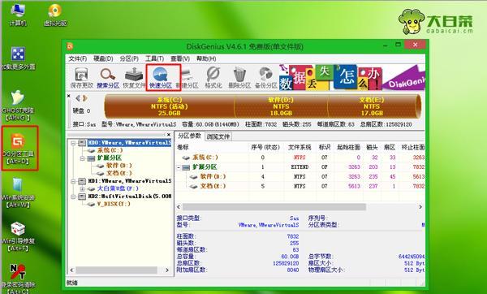Collapse the HD1 VMware disk node
The height and width of the screenshot is (294, 487).
(73, 181)
